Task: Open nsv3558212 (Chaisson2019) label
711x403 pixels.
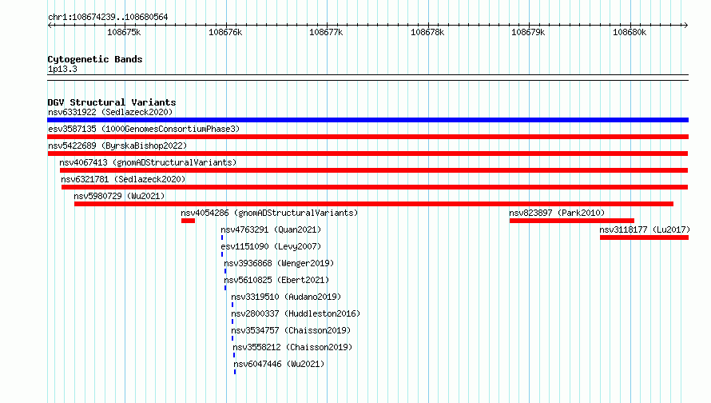Action: coord(292,347)
